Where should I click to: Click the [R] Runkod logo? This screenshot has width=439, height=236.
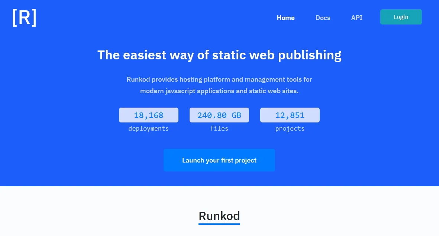25,17
